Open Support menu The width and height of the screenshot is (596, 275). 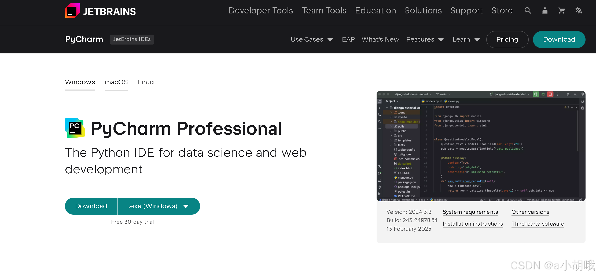(466, 10)
